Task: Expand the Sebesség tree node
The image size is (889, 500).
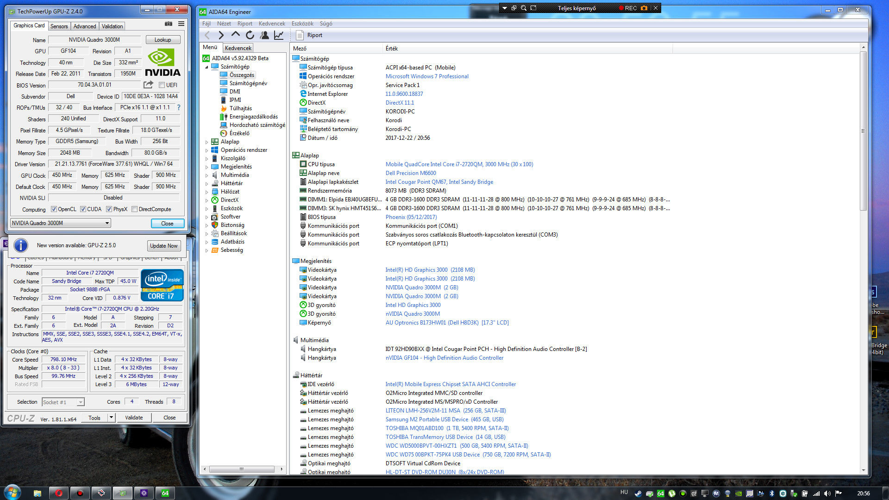Action: coord(207,250)
